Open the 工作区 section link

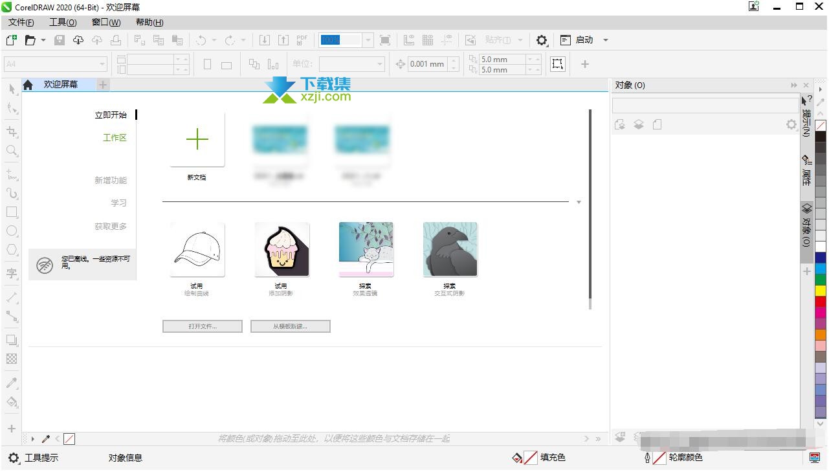(115, 138)
